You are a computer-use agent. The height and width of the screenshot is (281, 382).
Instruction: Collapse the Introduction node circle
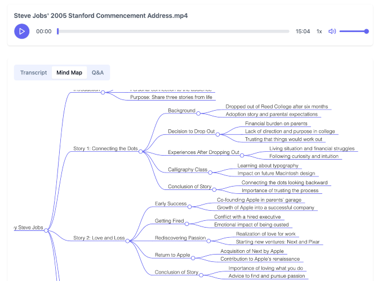click(x=103, y=92)
